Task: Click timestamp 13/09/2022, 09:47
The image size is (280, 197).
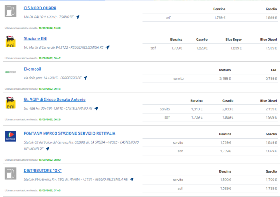Action: [49, 58]
